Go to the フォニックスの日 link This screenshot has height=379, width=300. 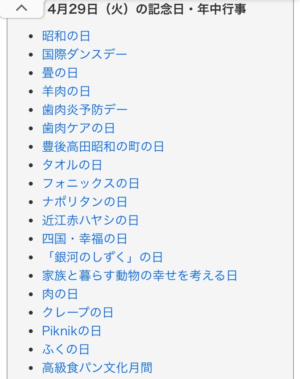point(91,183)
